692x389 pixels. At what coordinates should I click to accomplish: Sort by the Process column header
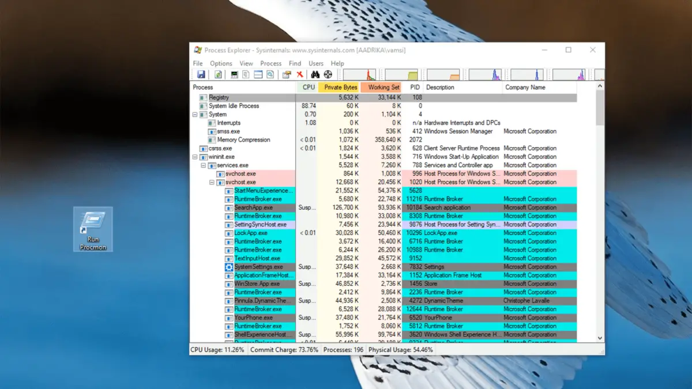(x=243, y=88)
